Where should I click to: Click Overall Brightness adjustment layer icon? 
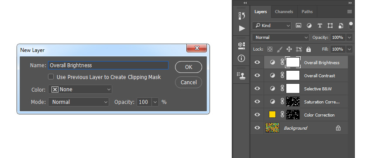pyautogui.click(x=272, y=62)
